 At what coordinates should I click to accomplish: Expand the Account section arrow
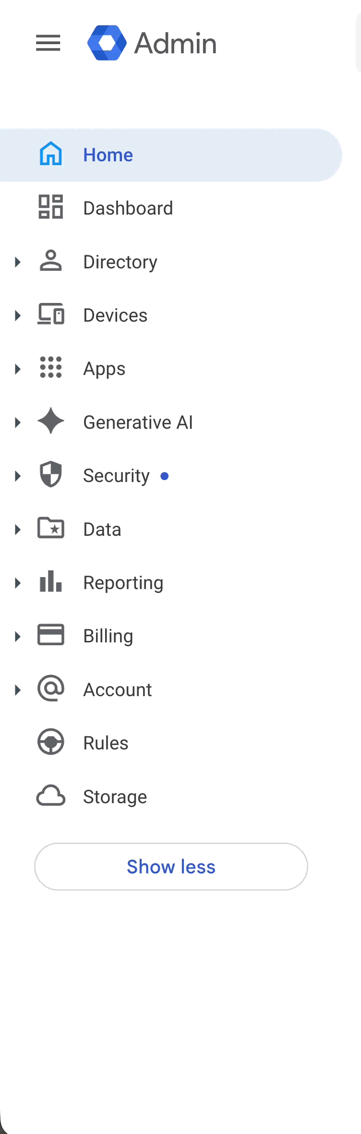point(18,690)
